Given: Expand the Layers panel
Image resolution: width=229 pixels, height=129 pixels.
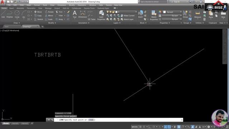Looking at the screenshot, I should click(x=117, y=23).
